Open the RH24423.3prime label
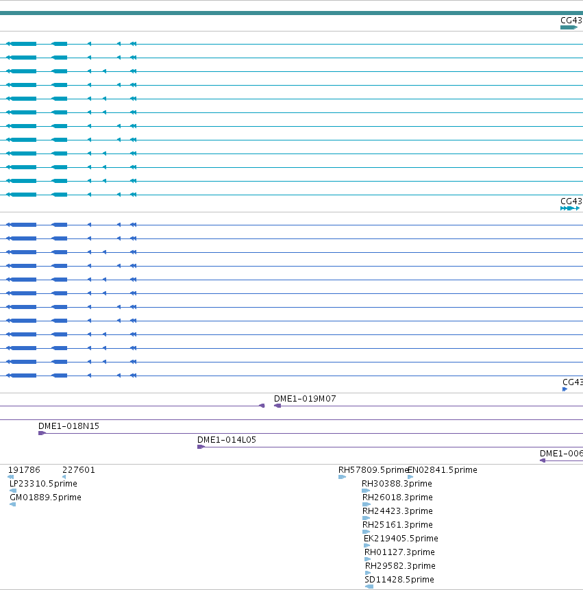The image size is (583, 590). [397, 511]
